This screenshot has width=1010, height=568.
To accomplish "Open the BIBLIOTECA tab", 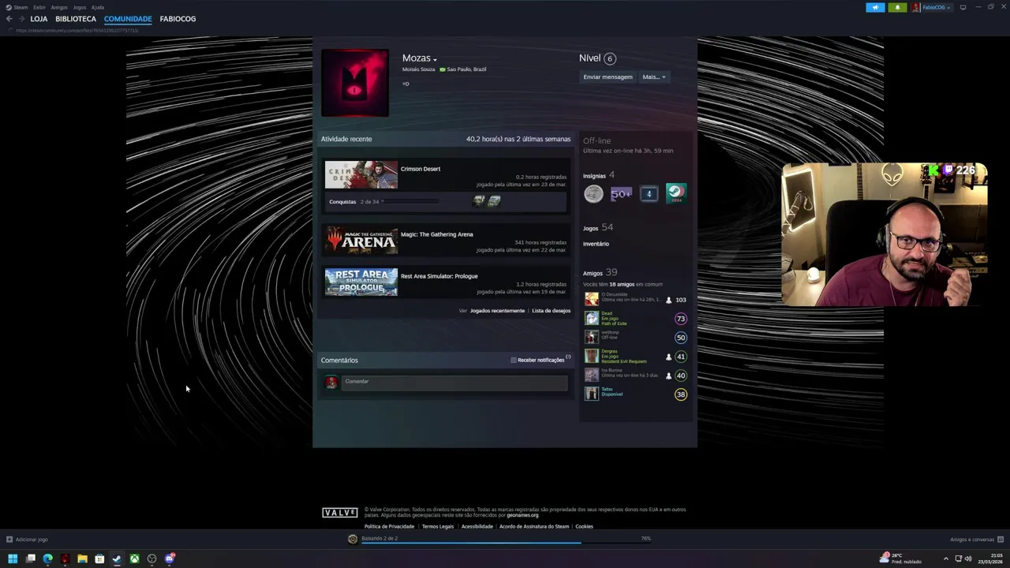I will pyautogui.click(x=76, y=19).
